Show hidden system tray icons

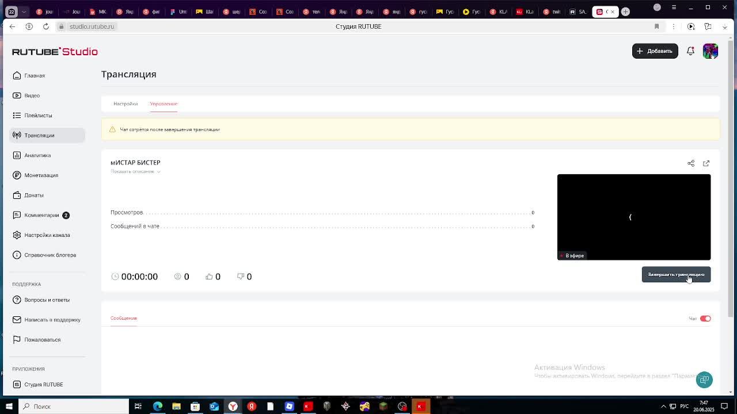click(663, 407)
